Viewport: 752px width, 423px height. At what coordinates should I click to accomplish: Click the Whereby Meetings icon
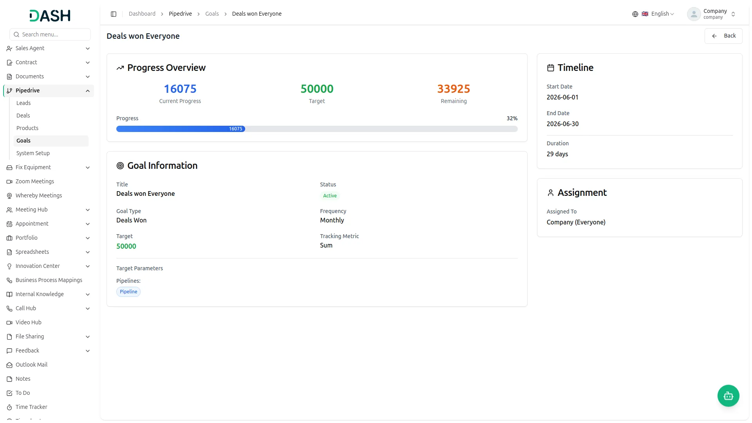[9, 196]
